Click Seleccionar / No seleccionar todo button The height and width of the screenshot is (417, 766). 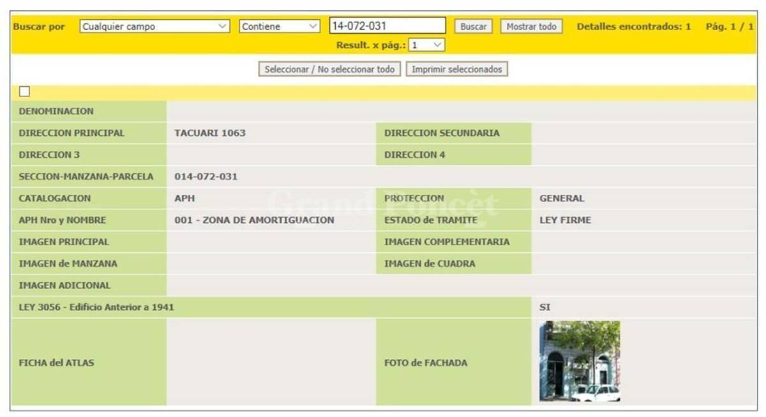tap(329, 69)
